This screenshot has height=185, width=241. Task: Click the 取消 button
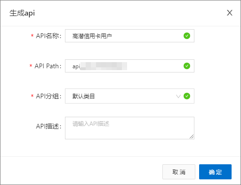[179, 172]
